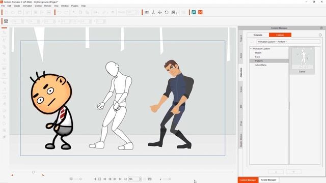Move the timeline playhead knob

[33, 172]
